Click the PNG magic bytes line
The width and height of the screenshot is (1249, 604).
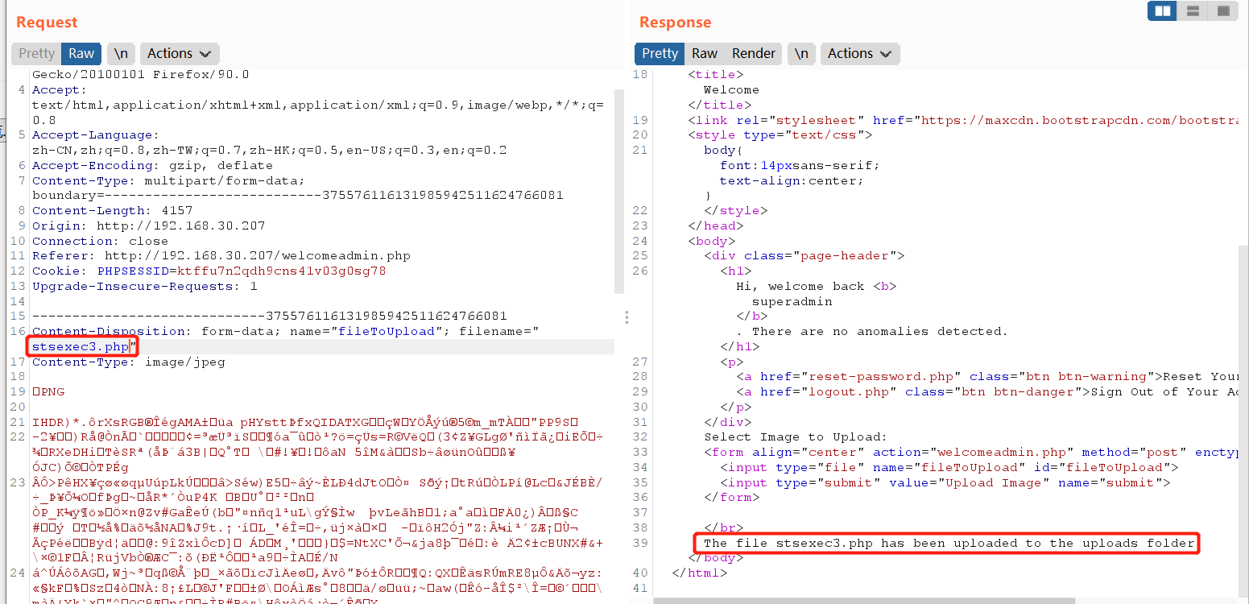coord(48,391)
